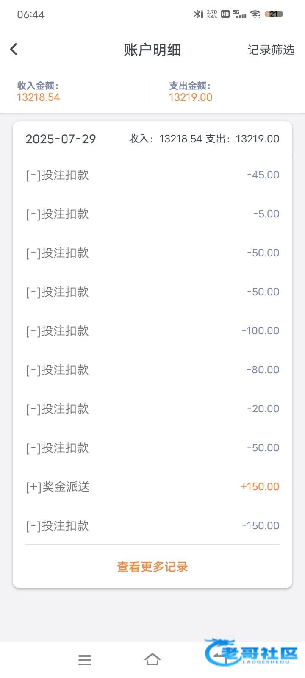
Task: Open the 投注扣款 -20.00 entry
Action: (x=152, y=409)
